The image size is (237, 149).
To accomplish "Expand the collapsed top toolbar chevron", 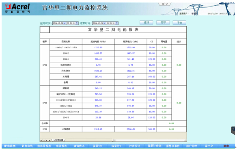I will point(167,4).
